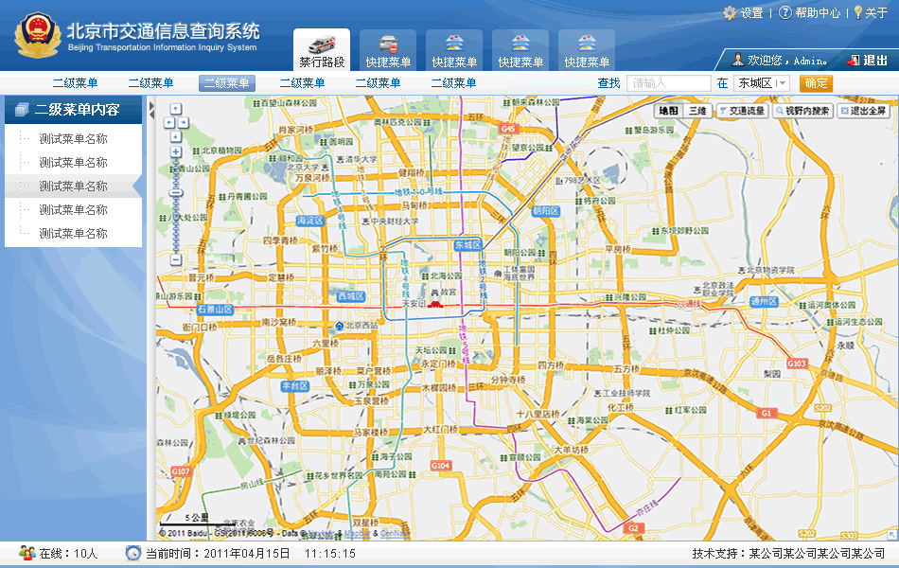This screenshot has height=568, width=899.
Task: Click the G45 highway badge
Action: [x=508, y=129]
